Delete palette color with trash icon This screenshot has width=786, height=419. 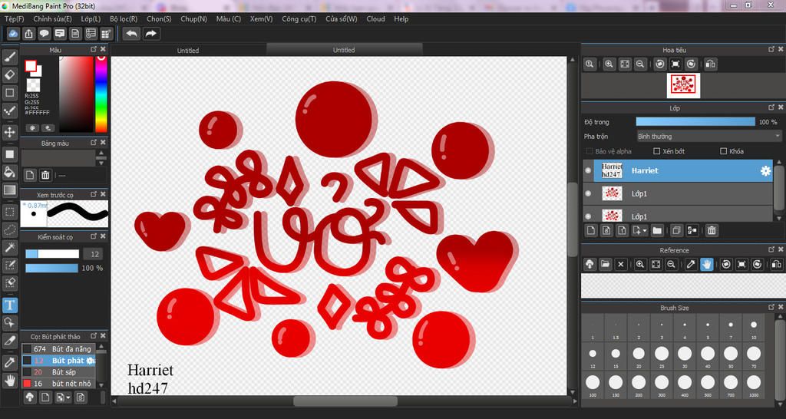pos(45,175)
